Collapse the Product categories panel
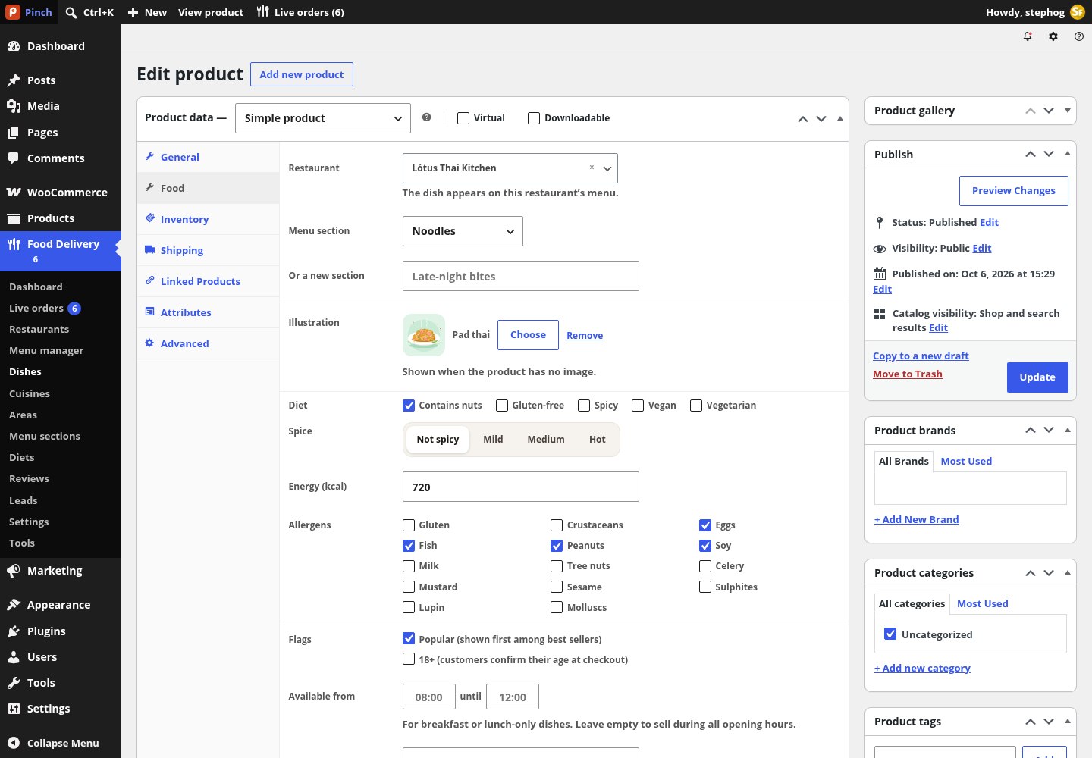This screenshot has width=1092, height=758. click(x=1068, y=573)
